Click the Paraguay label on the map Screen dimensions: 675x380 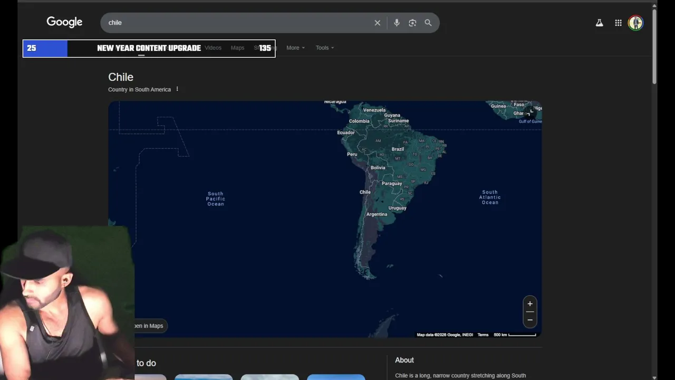392,184
